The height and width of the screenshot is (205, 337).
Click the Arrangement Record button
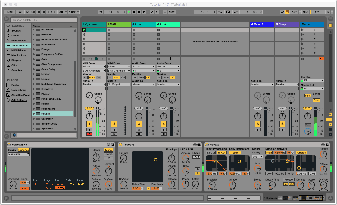click(139, 12)
